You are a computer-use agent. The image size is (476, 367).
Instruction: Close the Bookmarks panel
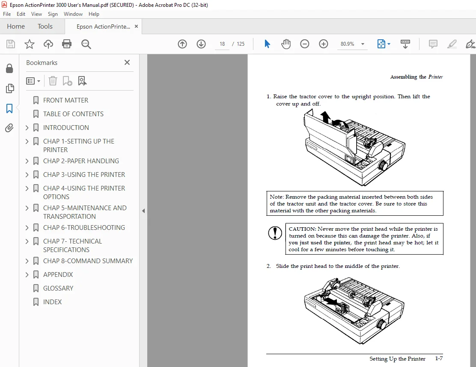click(127, 62)
